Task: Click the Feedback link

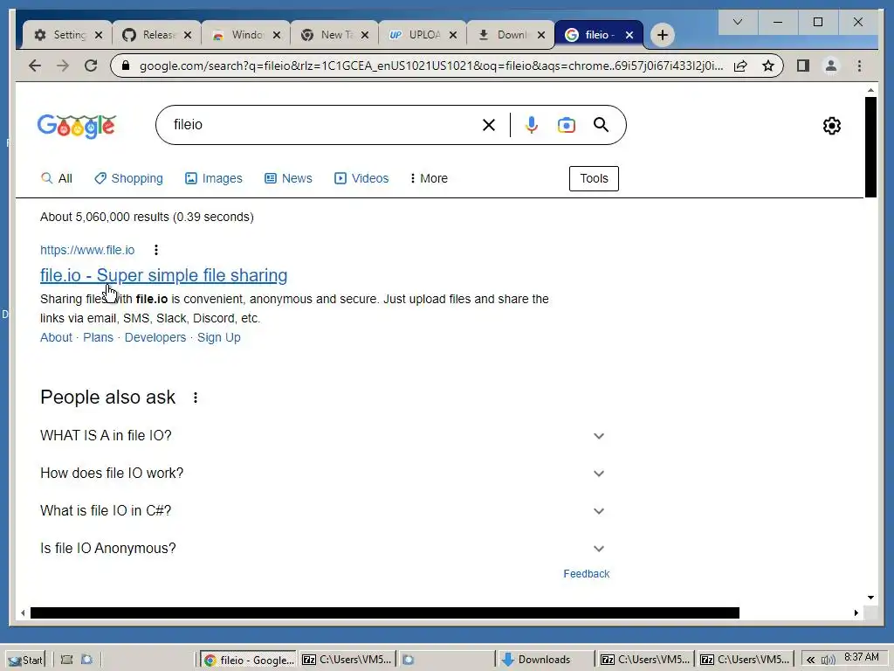Action: click(x=586, y=574)
